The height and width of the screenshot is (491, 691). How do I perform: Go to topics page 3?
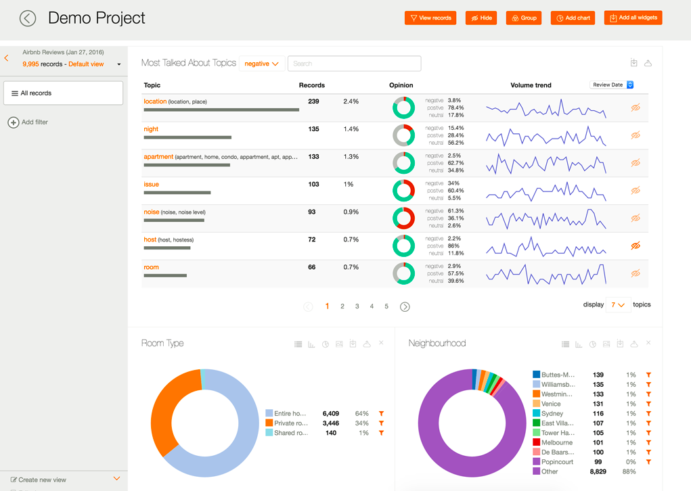[357, 306]
